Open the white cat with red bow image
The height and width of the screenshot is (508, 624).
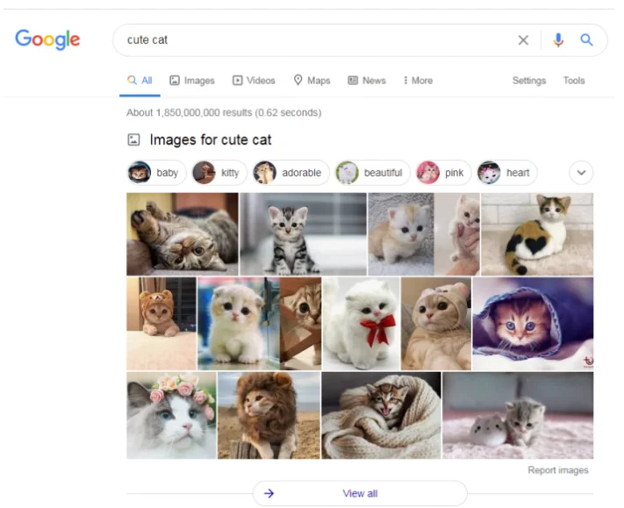(361, 324)
